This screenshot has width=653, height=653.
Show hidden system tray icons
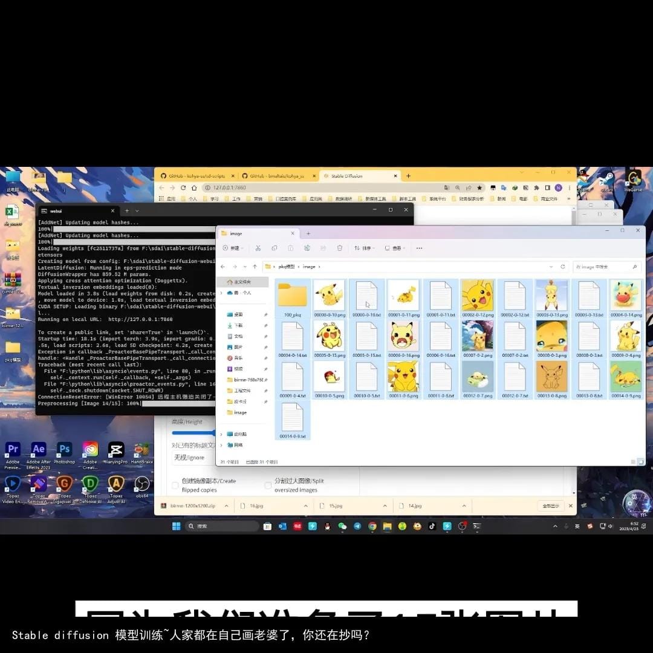(555, 527)
